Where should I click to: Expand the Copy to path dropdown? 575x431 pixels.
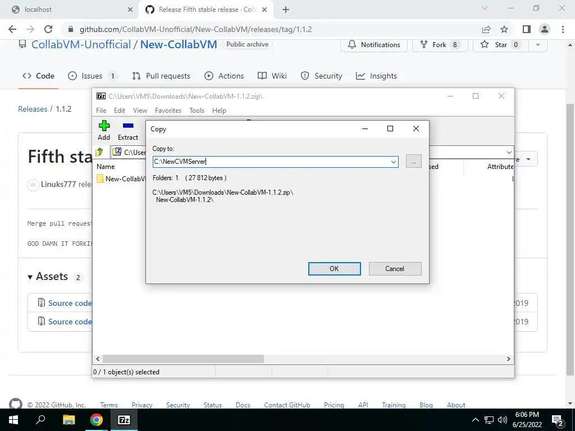tap(393, 162)
